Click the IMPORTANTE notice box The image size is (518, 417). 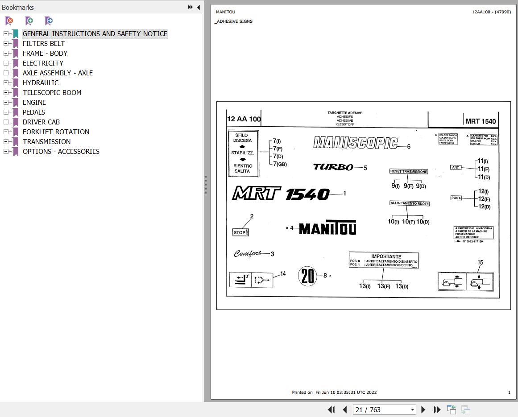[x=384, y=260]
